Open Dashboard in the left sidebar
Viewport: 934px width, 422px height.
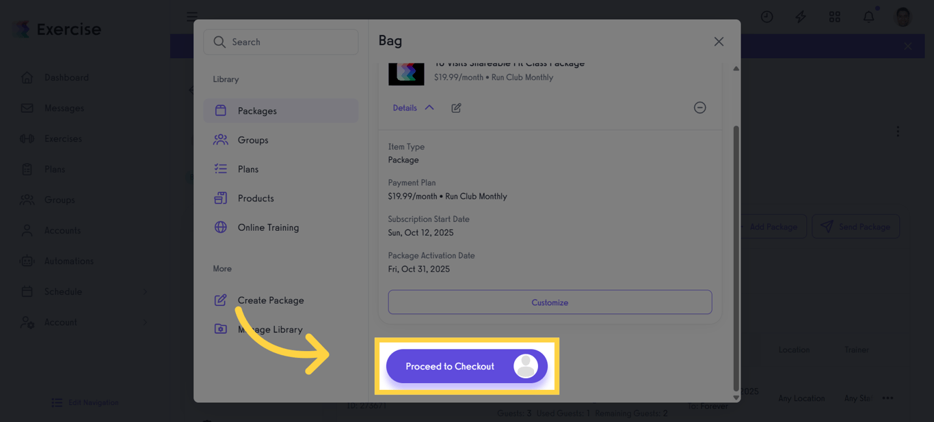coord(66,77)
